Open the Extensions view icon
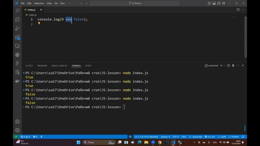This screenshot has width=260, height=146. pos(17,37)
